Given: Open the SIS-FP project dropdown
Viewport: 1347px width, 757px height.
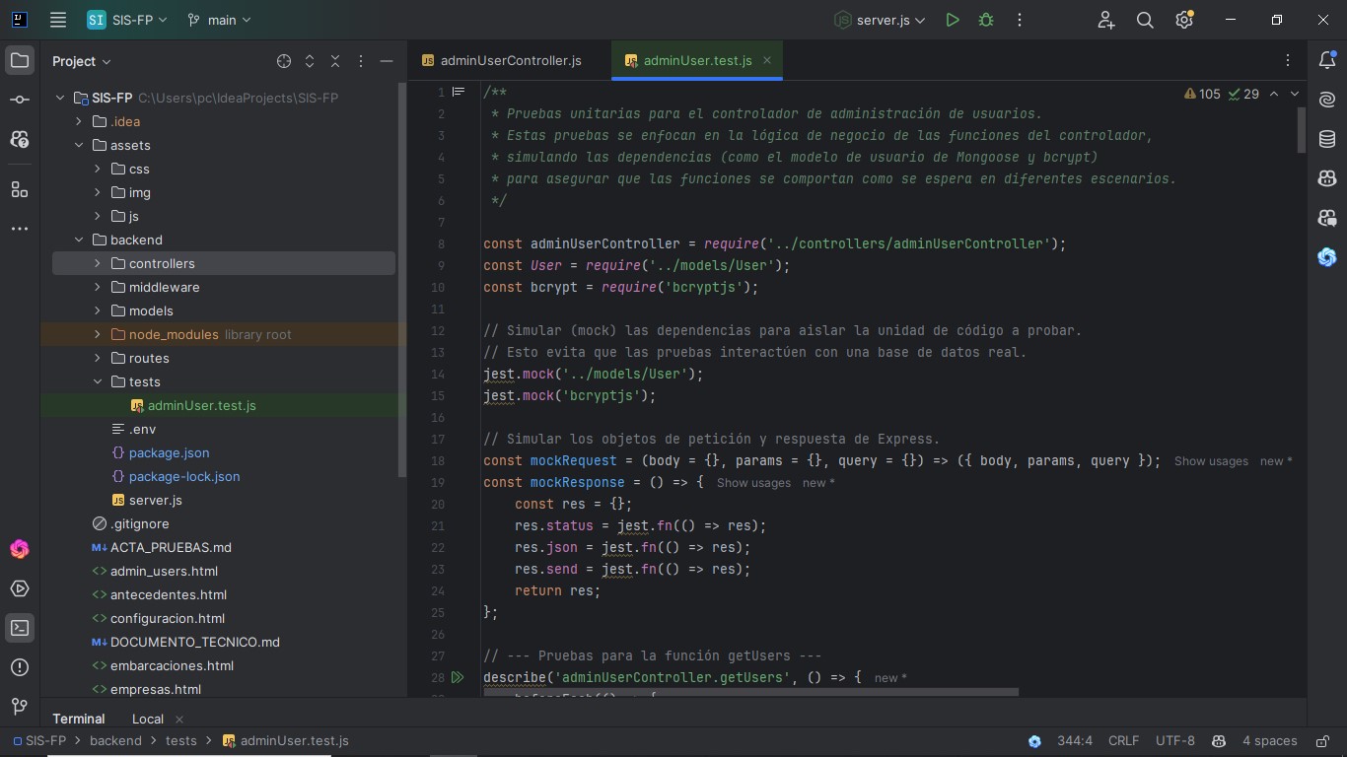Looking at the screenshot, I should click(x=127, y=20).
